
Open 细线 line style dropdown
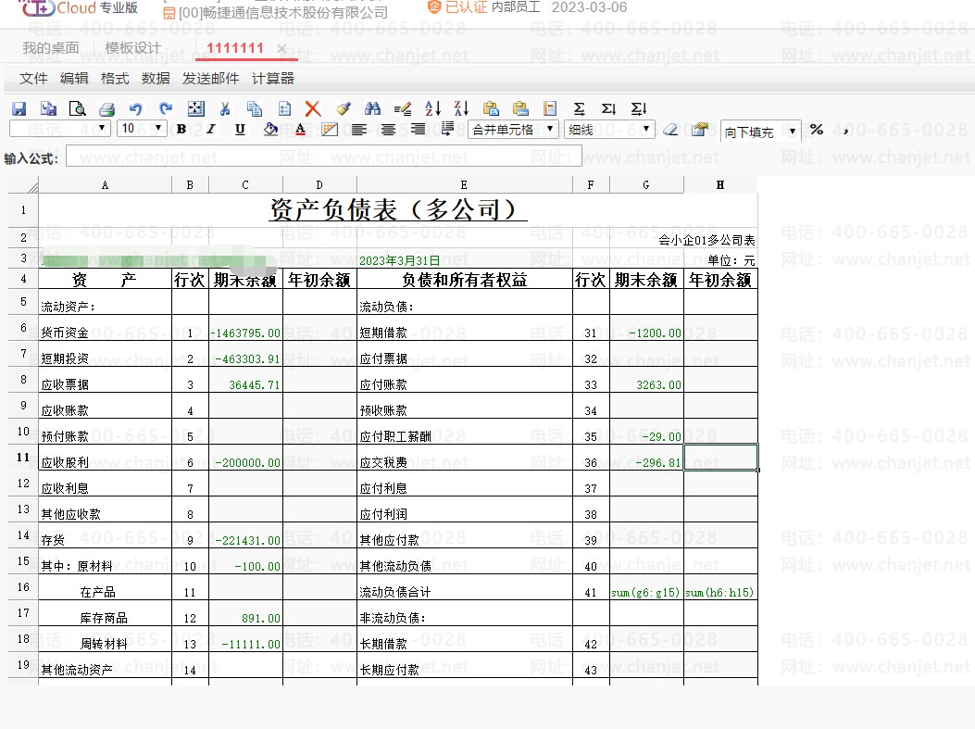609,130
